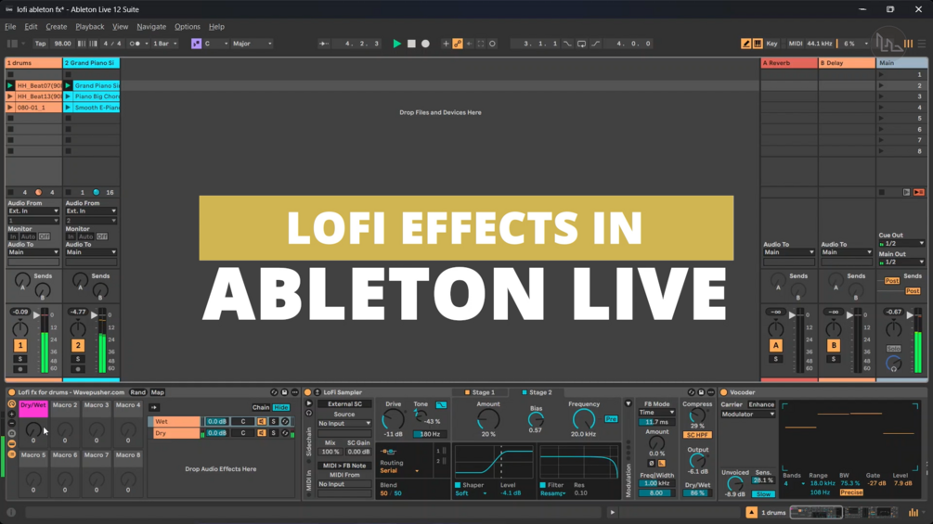The height and width of the screenshot is (524, 933).
Task: Open Sidechain Source No Input dropdown
Action: pyautogui.click(x=343, y=423)
